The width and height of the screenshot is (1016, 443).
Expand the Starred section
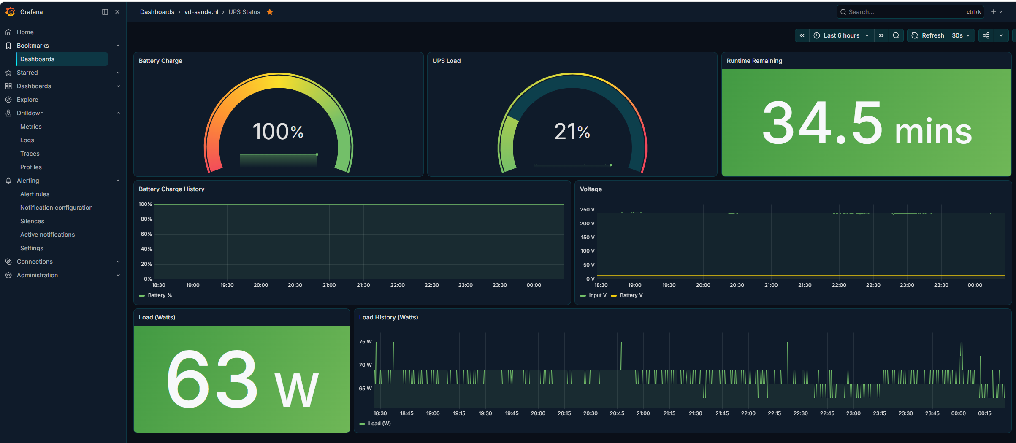(118, 73)
